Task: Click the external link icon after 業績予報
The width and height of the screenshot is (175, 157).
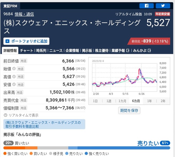Action: (128, 51)
